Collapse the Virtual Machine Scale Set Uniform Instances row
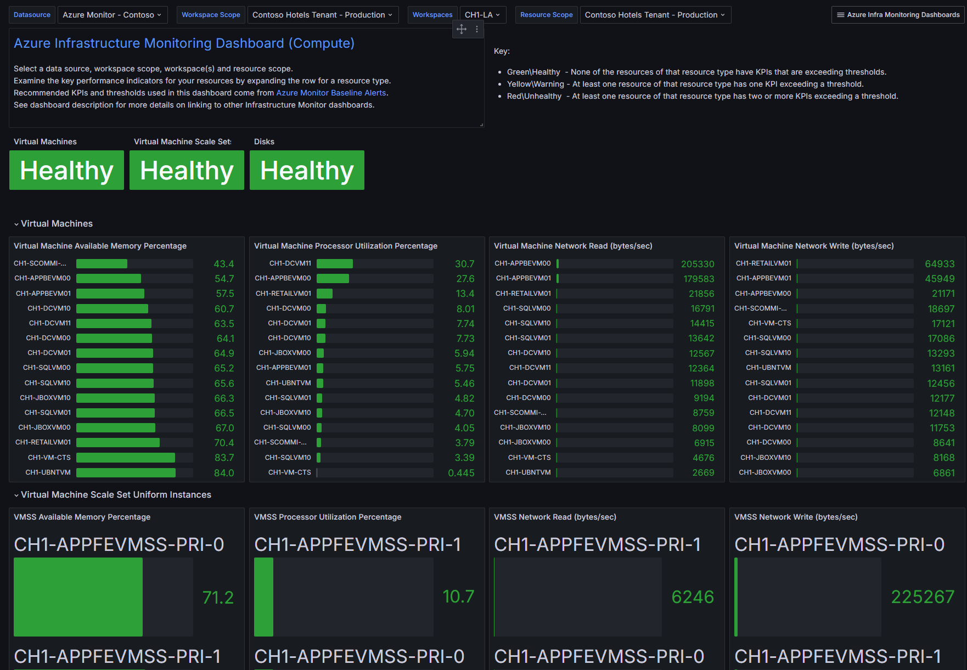967x670 pixels. click(x=113, y=494)
